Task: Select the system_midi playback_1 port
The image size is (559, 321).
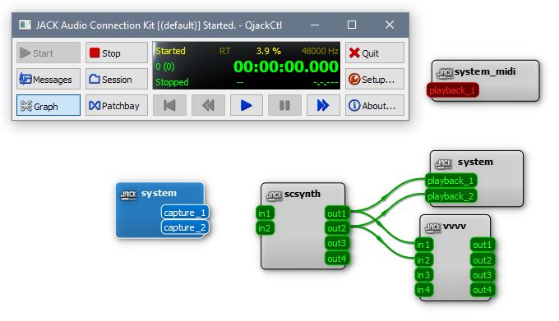Action: (x=452, y=90)
